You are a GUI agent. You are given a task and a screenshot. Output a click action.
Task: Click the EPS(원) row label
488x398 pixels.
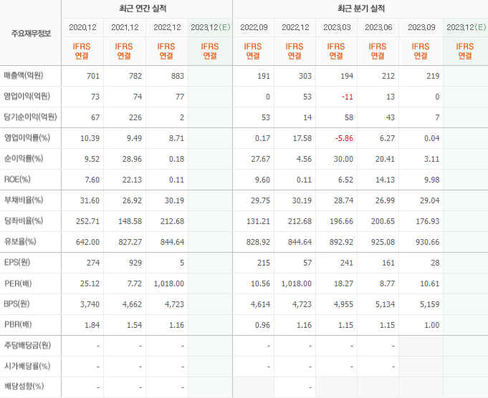click(x=17, y=263)
